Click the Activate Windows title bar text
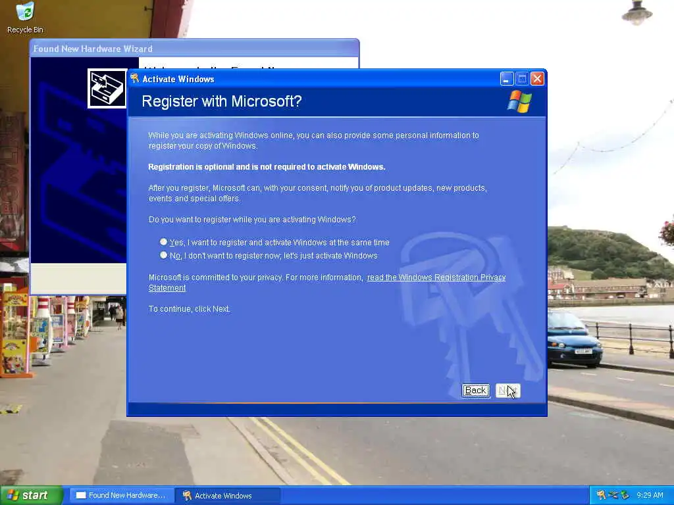 (x=178, y=79)
